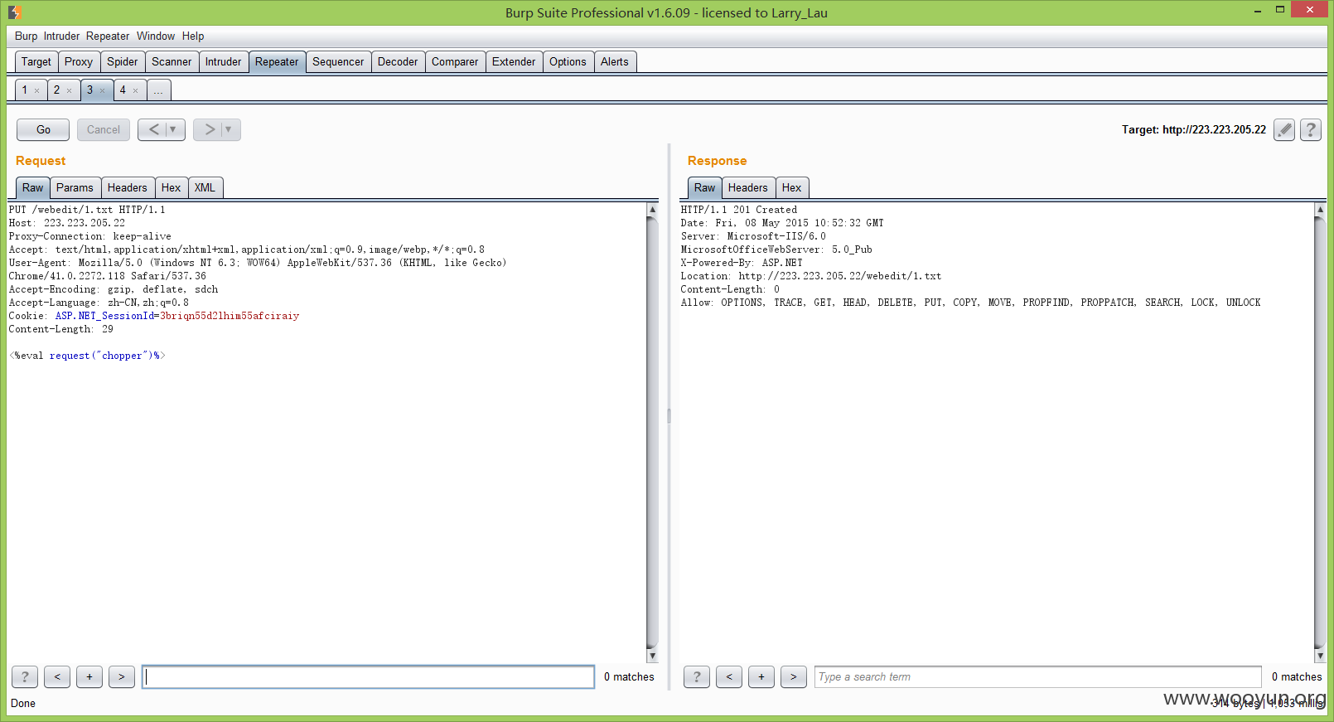
Task: Switch to the Alerts tab
Action: (x=615, y=61)
